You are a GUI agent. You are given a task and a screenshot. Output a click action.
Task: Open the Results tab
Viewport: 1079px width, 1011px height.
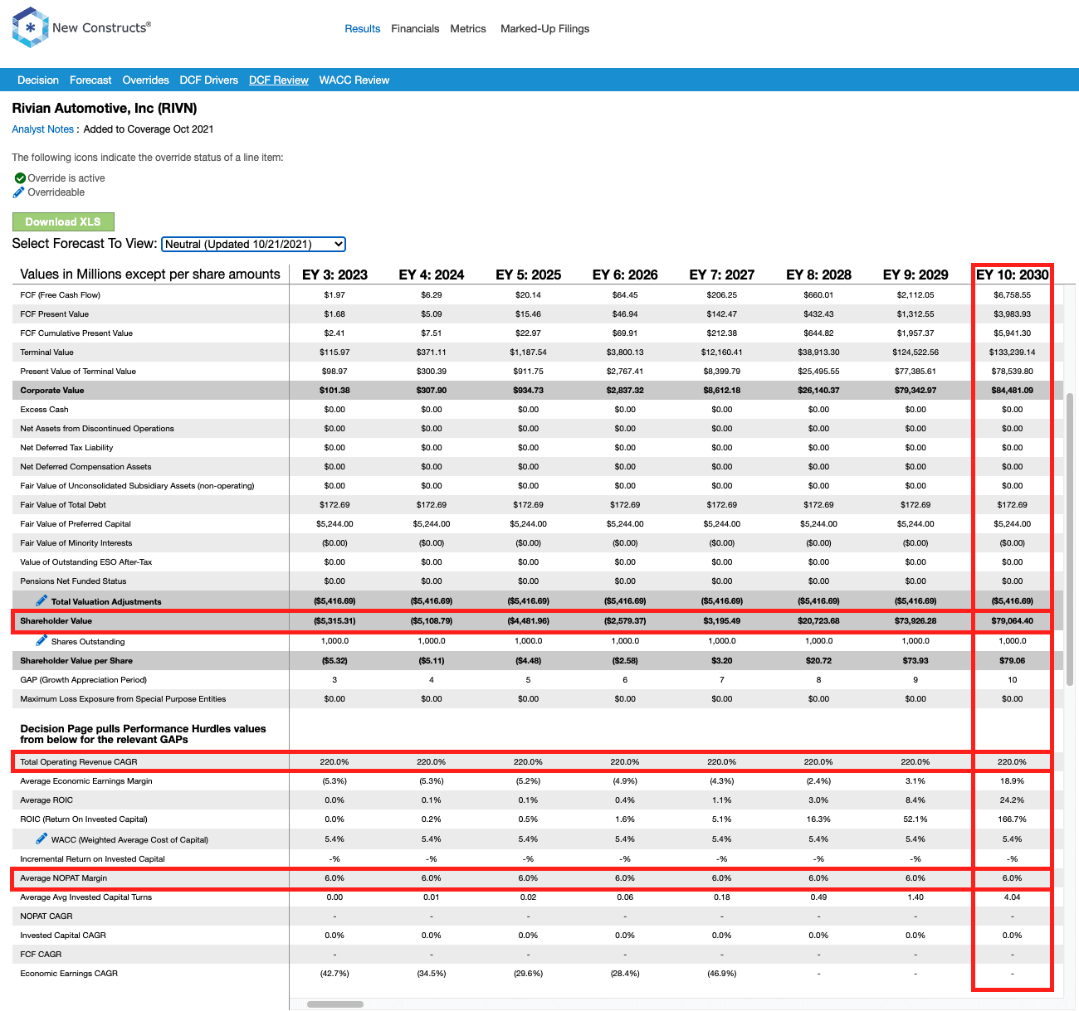click(x=363, y=29)
